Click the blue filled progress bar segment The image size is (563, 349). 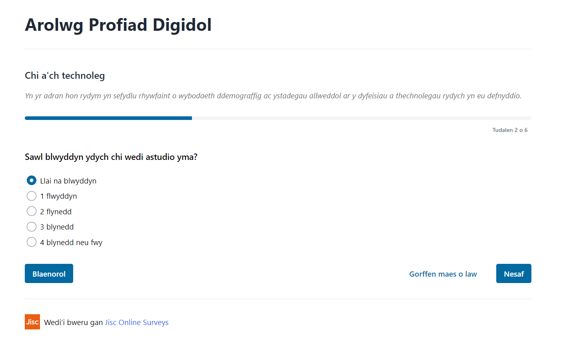point(108,118)
